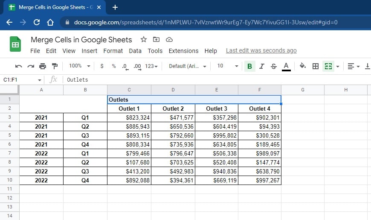The width and height of the screenshot is (371, 220).
Task: Select merged Outlets cell
Action: click(194, 100)
